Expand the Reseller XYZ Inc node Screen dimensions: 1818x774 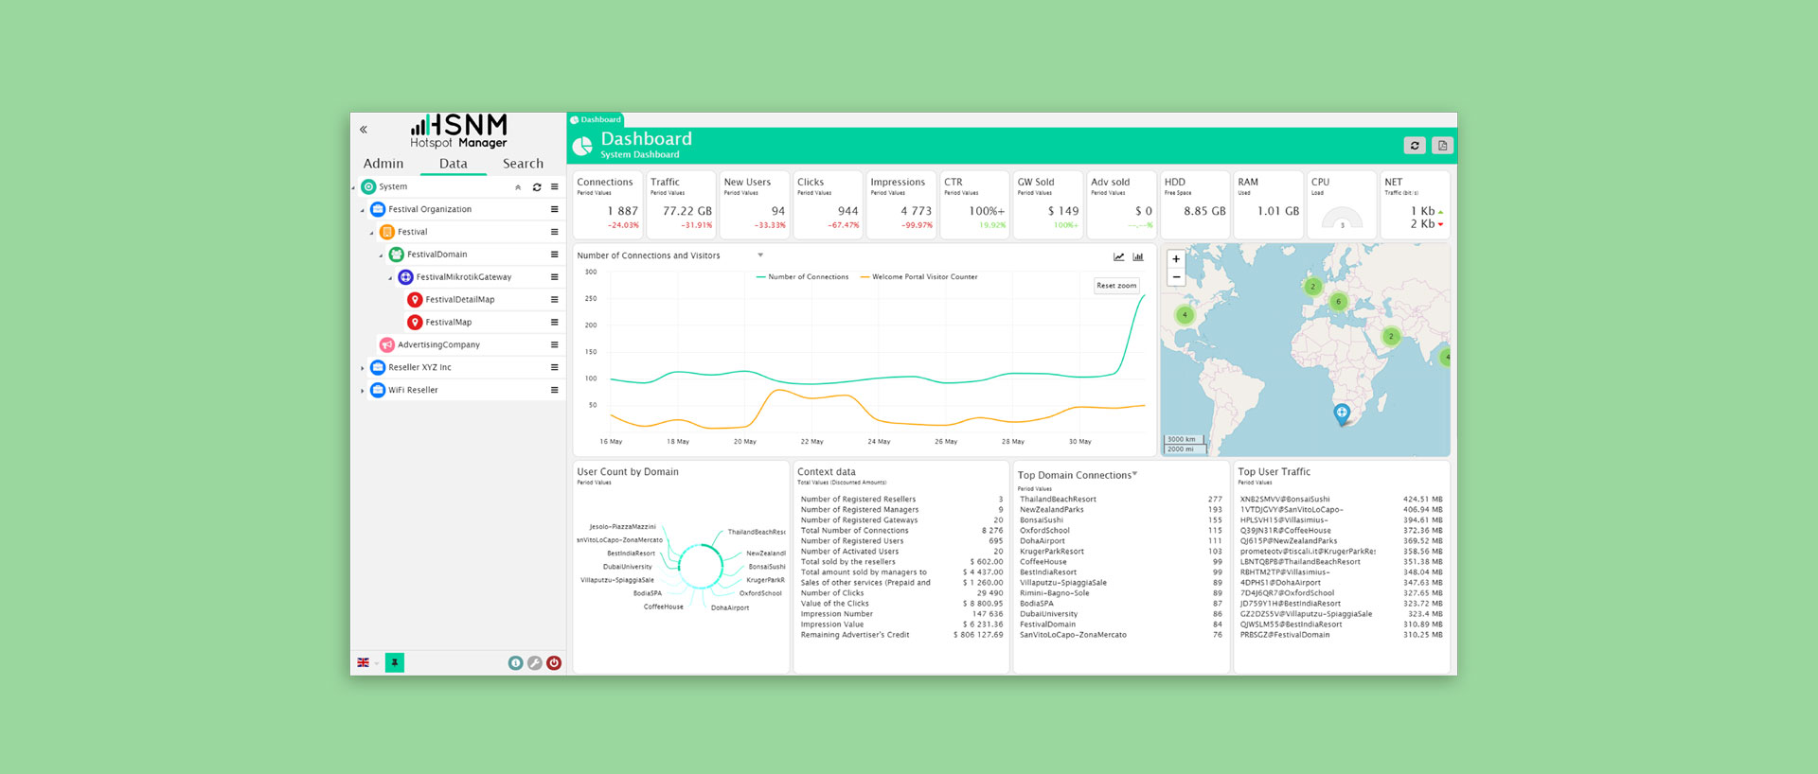click(x=363, y=368)
